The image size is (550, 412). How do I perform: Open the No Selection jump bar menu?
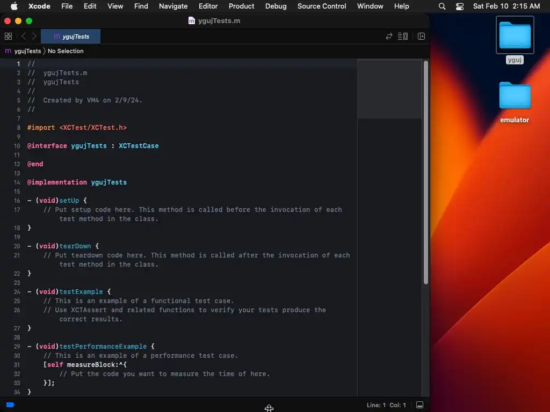(66, 51)
